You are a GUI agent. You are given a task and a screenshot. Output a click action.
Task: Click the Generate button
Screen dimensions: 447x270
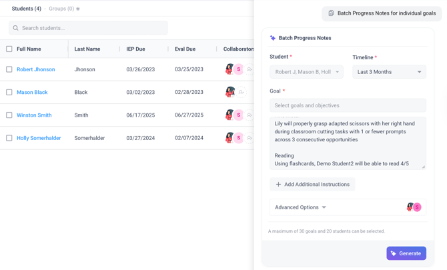click(x=406, y=253)
